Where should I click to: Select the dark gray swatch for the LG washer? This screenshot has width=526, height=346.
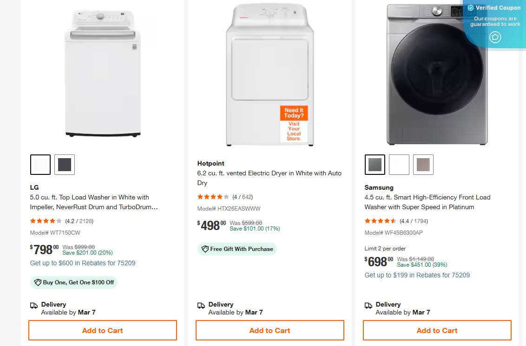[x=65, y=165]
